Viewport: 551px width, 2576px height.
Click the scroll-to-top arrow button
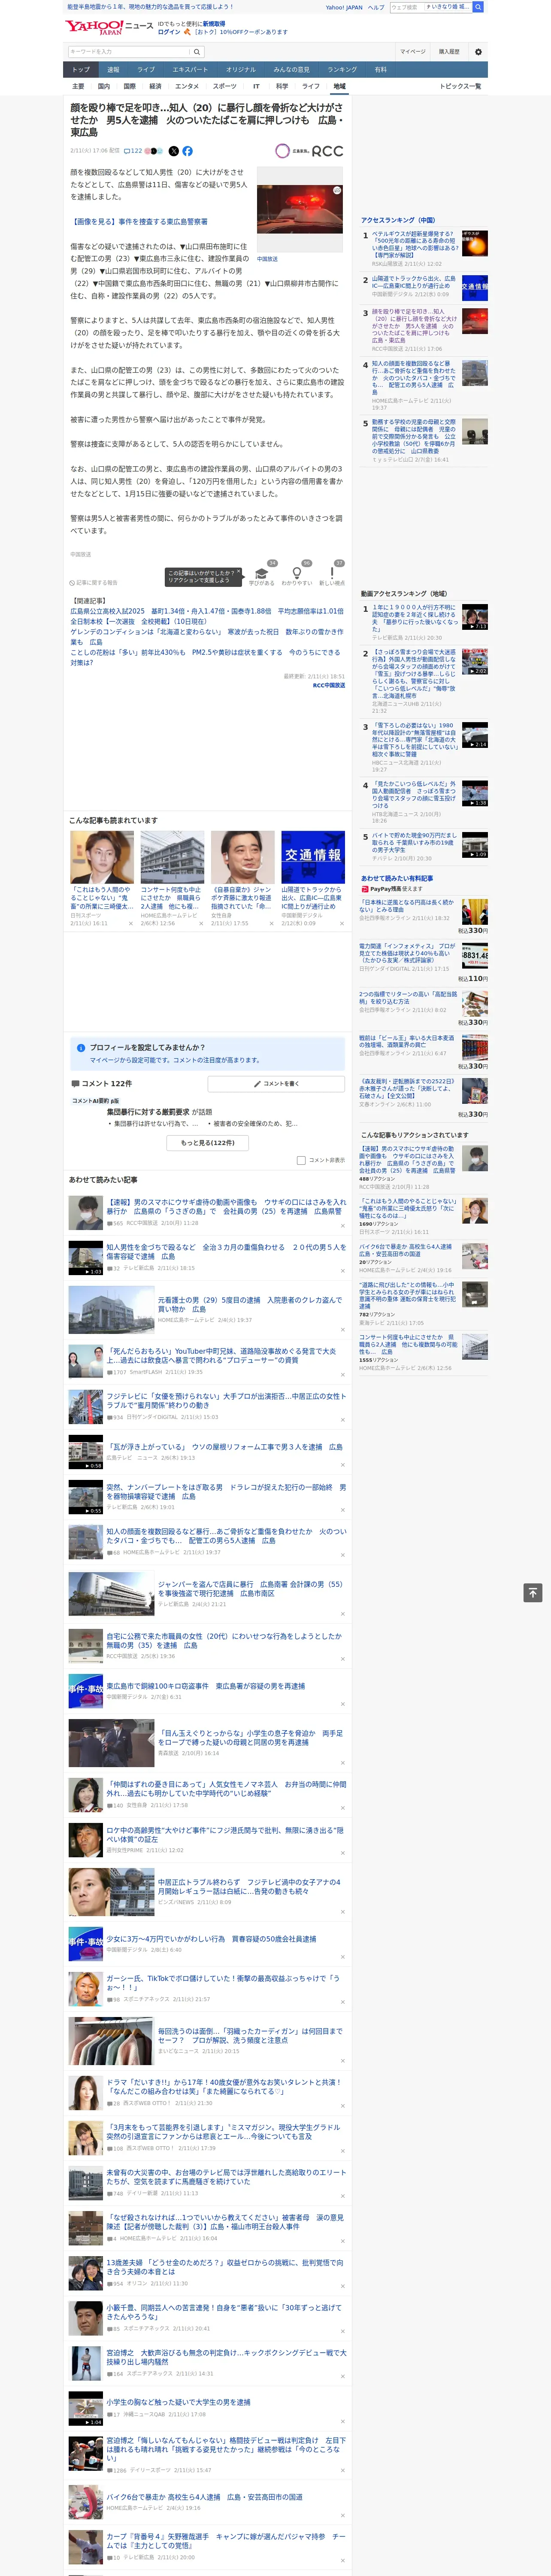(533, 1592)
